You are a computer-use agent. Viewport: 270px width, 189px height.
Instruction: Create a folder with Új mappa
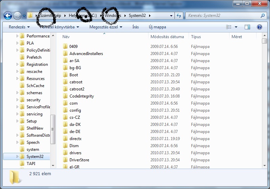pyautogui.click(x=157, y=27)
